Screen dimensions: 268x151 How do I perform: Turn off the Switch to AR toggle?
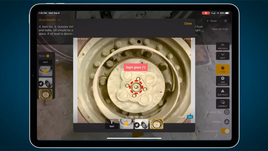click(225, 131)
